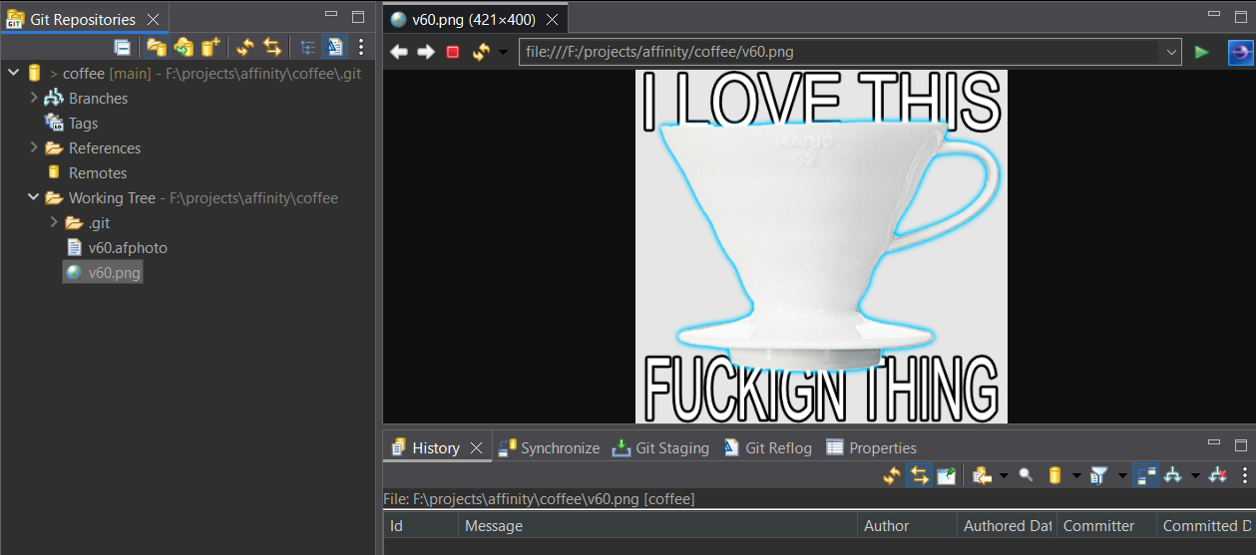Click pin view icon in History toolbar
Viewport: 1256px width, 555px height.
(x=946, y=476)
